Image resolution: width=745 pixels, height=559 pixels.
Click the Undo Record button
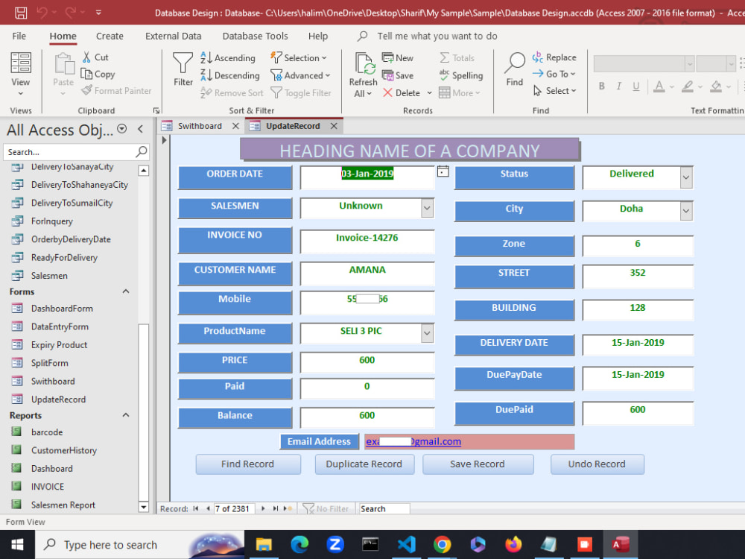point(597,464)
